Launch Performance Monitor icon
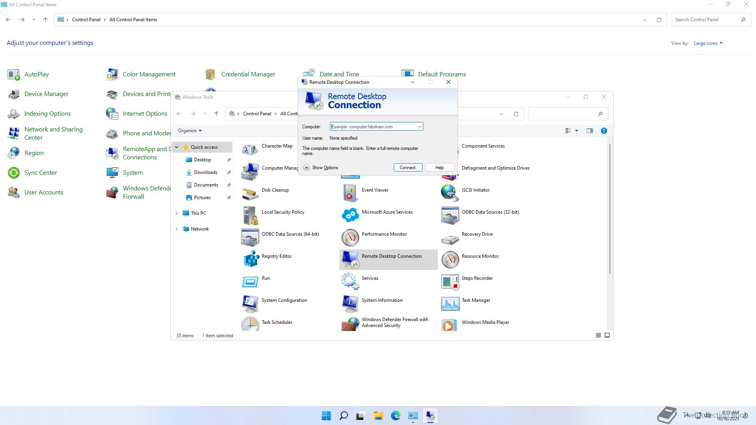 pos(350,237)
